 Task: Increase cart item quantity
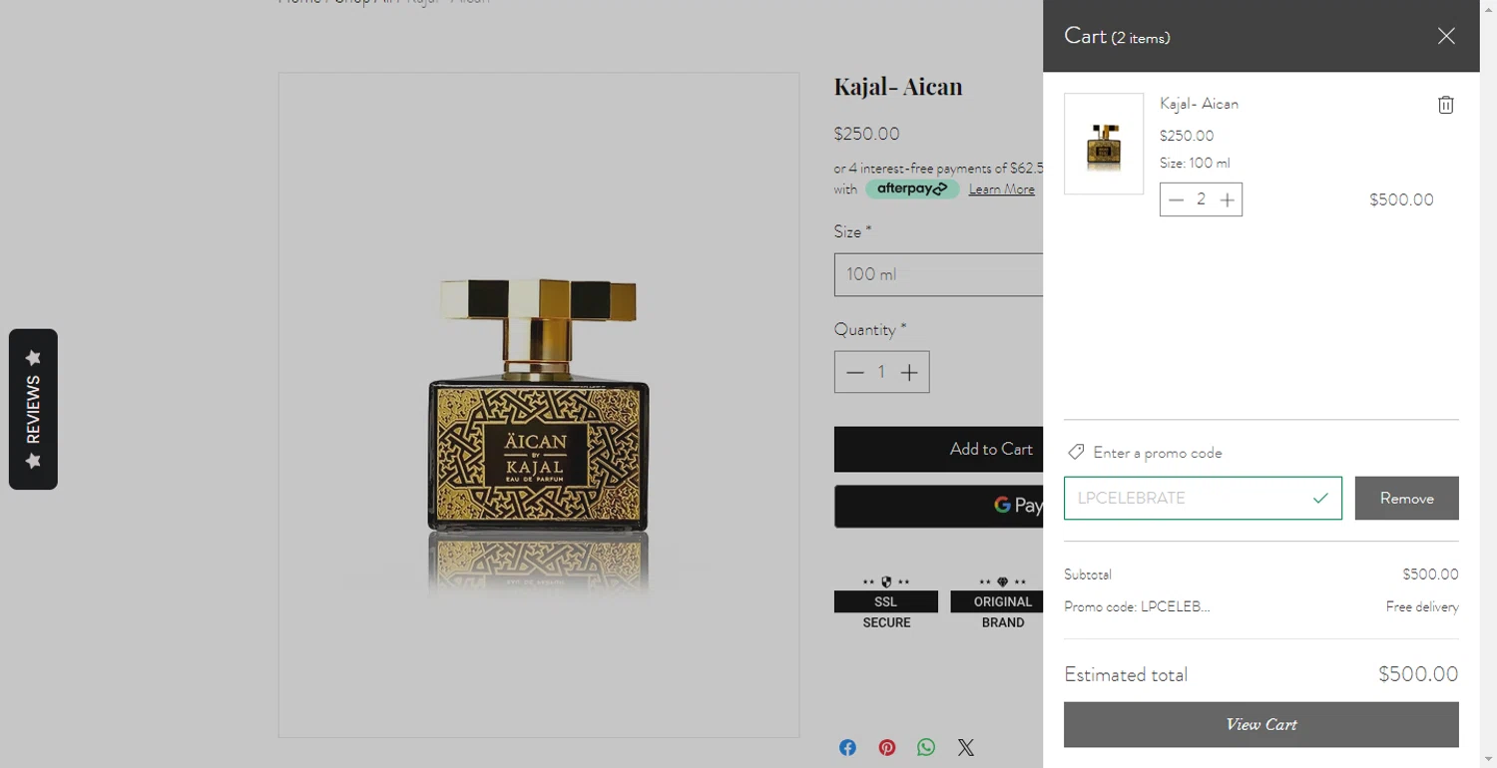[x=1227, y=200]
